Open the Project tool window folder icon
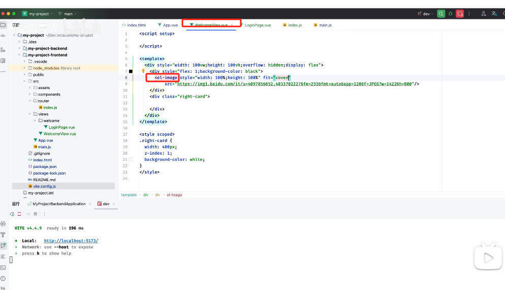This screenshot has width=505, height=290. tap(3, 25)
